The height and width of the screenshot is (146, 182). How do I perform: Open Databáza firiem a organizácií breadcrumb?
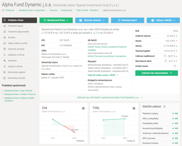pos(32,10)
